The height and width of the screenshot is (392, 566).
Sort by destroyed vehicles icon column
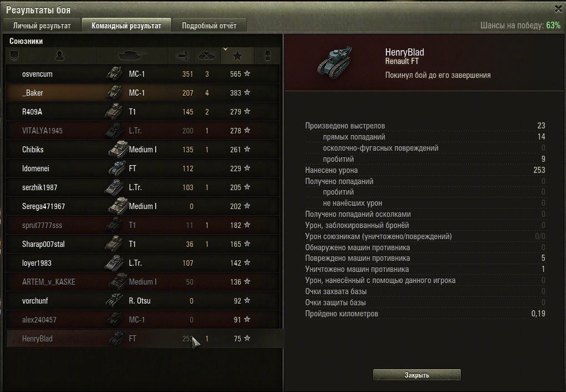(207, 56)
